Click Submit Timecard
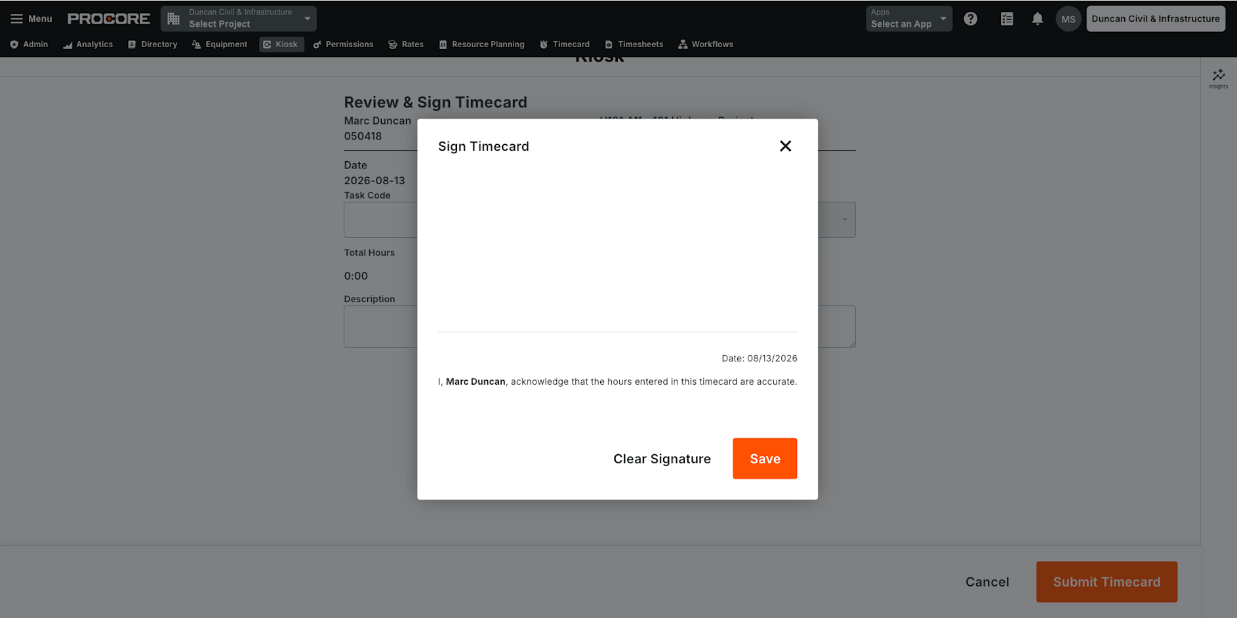The width and height of the screenshot is (1237, 618). (1106, 582)
